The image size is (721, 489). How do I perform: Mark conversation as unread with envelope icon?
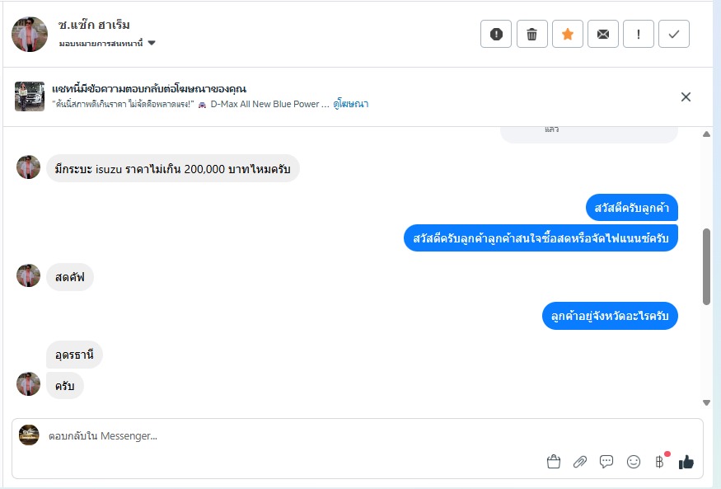coord(603,34)
